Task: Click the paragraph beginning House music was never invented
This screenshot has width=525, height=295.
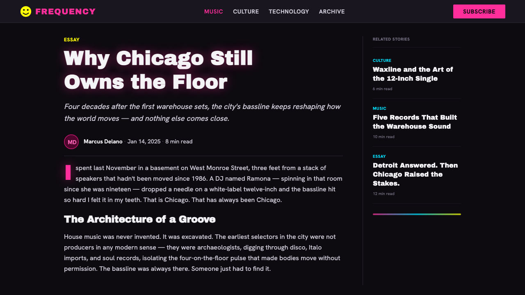Action: tap(202, 253)
